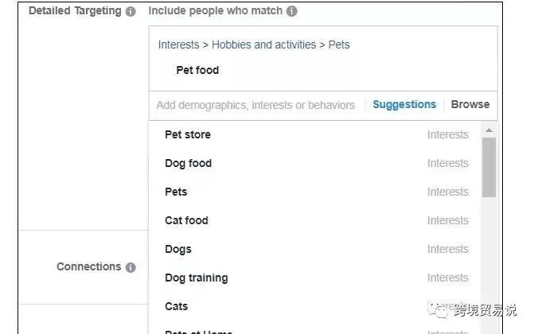The width and height of the screenshot is (534, 334).
Task: Click the Pets breadcrumb category
Action: pyautogui.click(x=339, y=45)
